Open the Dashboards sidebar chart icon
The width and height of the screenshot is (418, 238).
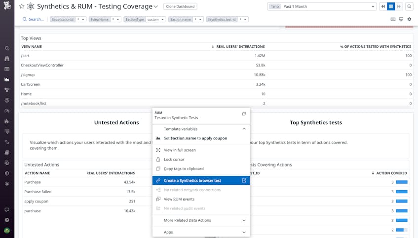tap(7, 79)
